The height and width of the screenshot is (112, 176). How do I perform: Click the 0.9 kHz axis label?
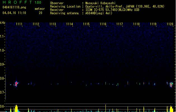(2, 64)
